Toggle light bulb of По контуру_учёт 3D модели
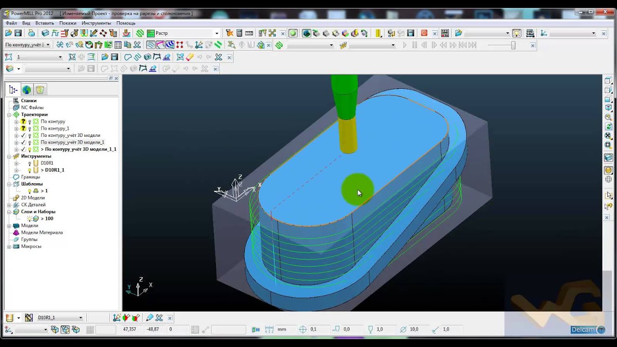Viewport: 617px width, 347px height. [x=30, y=135]
